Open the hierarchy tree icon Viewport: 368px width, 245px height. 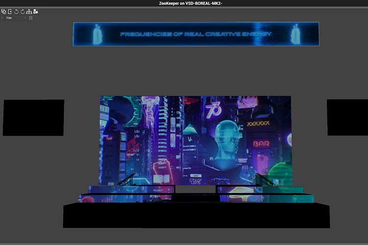point(29,11)
